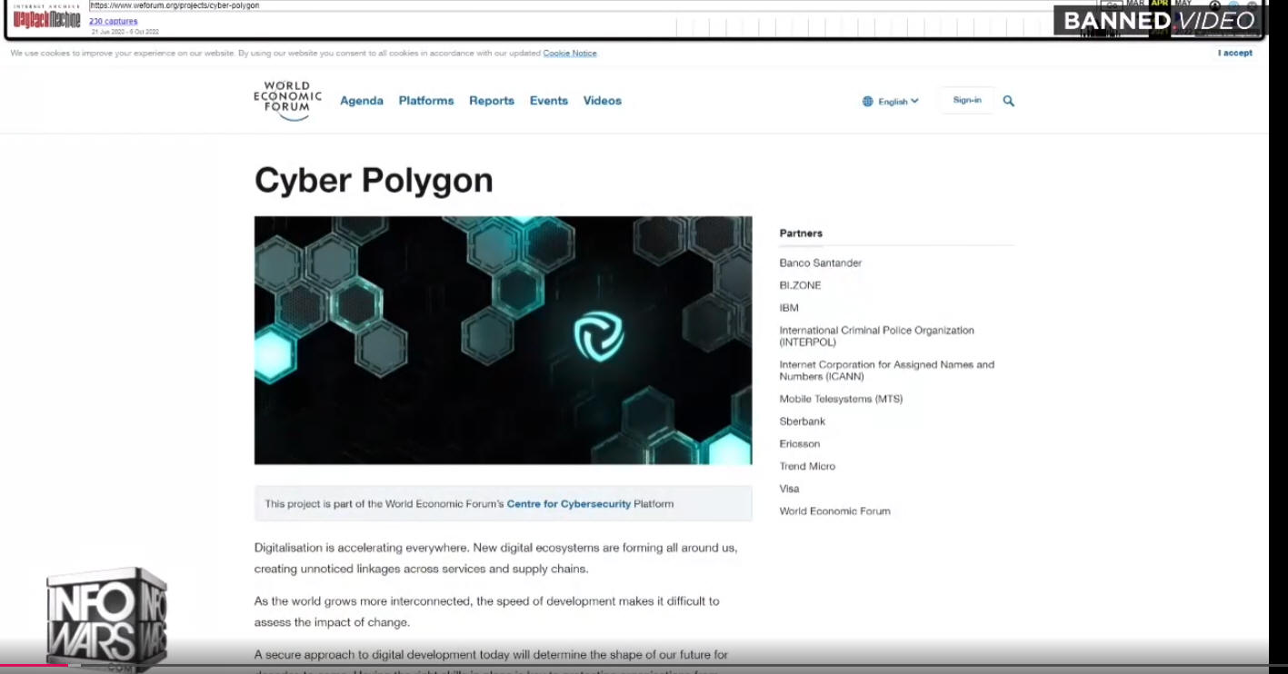Select partner Trend Micro

tap(807, 466)
